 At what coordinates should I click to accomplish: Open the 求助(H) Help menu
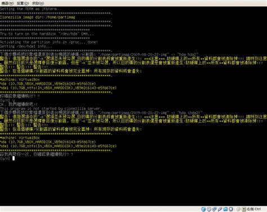(38, 3)
